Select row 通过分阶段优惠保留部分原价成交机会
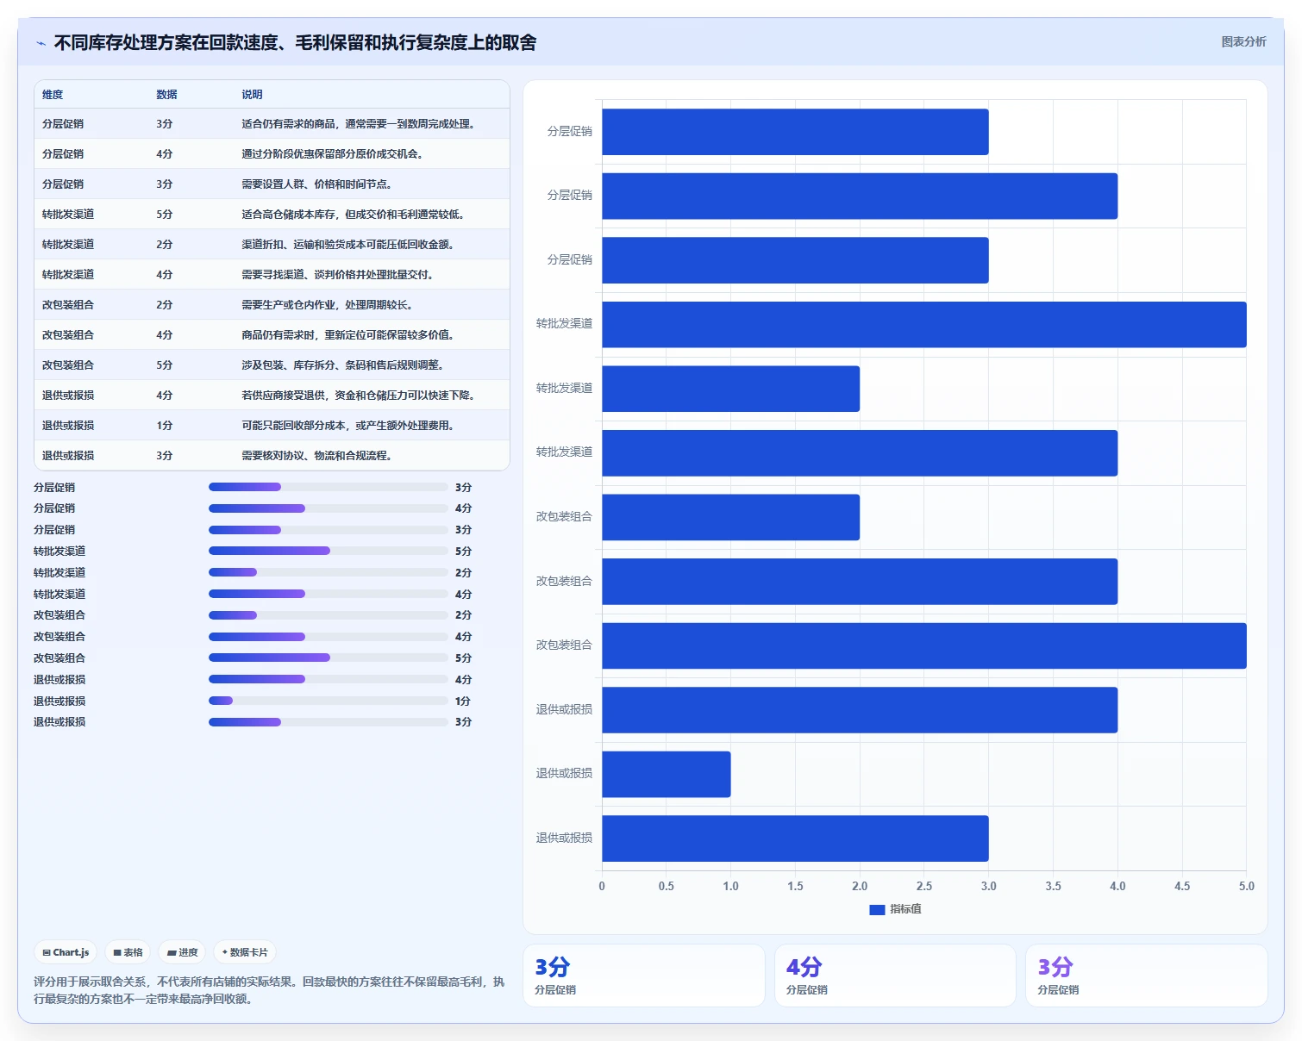The width and height of the screenshot is (1302, 1041). tap(272, 153)
